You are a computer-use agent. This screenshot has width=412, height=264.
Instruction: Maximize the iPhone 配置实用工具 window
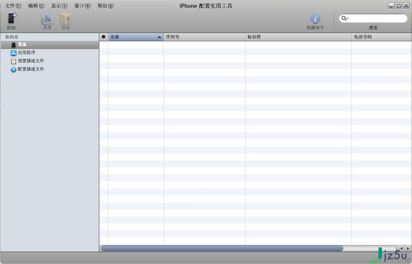(x=398, y=5)
